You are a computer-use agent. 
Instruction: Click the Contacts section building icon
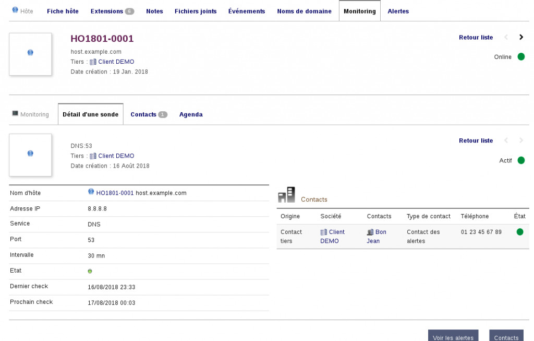[286, 195]
